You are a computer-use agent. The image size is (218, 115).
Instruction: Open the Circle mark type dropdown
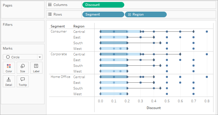[20, 57]
